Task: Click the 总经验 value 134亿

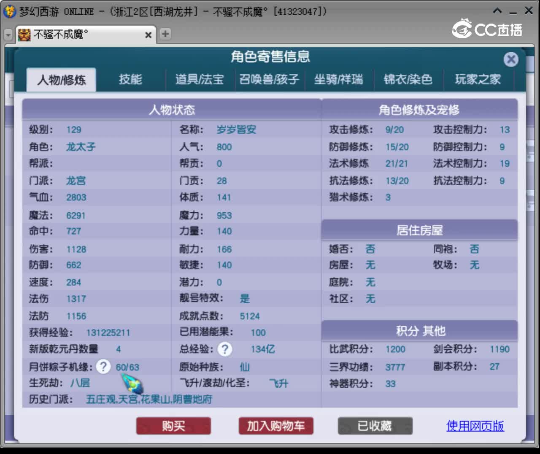Action: pyautogui.click(x=263, y=349)
